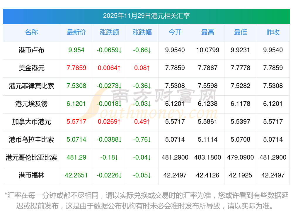Click the low value '6.1178'
The width and height of the screenshot is (293, 215).
pyautogui.click(x=240, y=104)
